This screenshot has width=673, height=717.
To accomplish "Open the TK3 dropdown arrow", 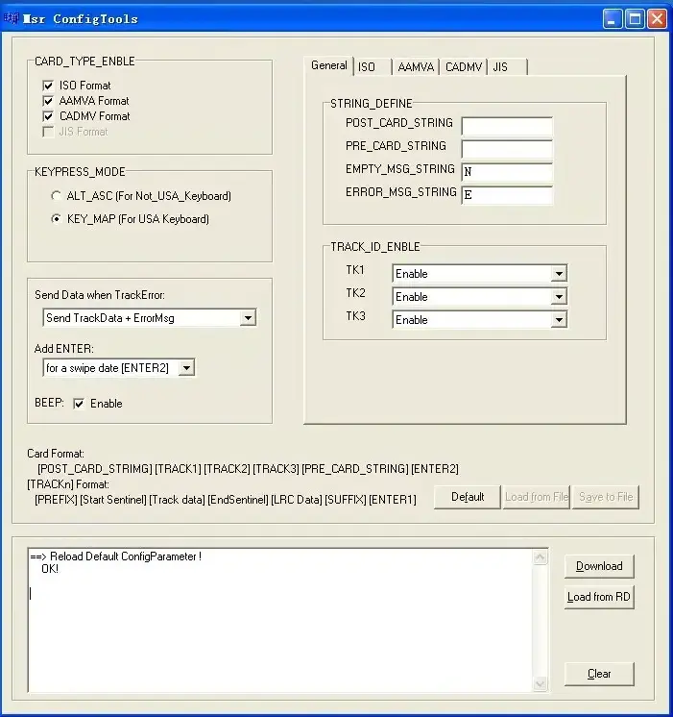I will point(559,320).
